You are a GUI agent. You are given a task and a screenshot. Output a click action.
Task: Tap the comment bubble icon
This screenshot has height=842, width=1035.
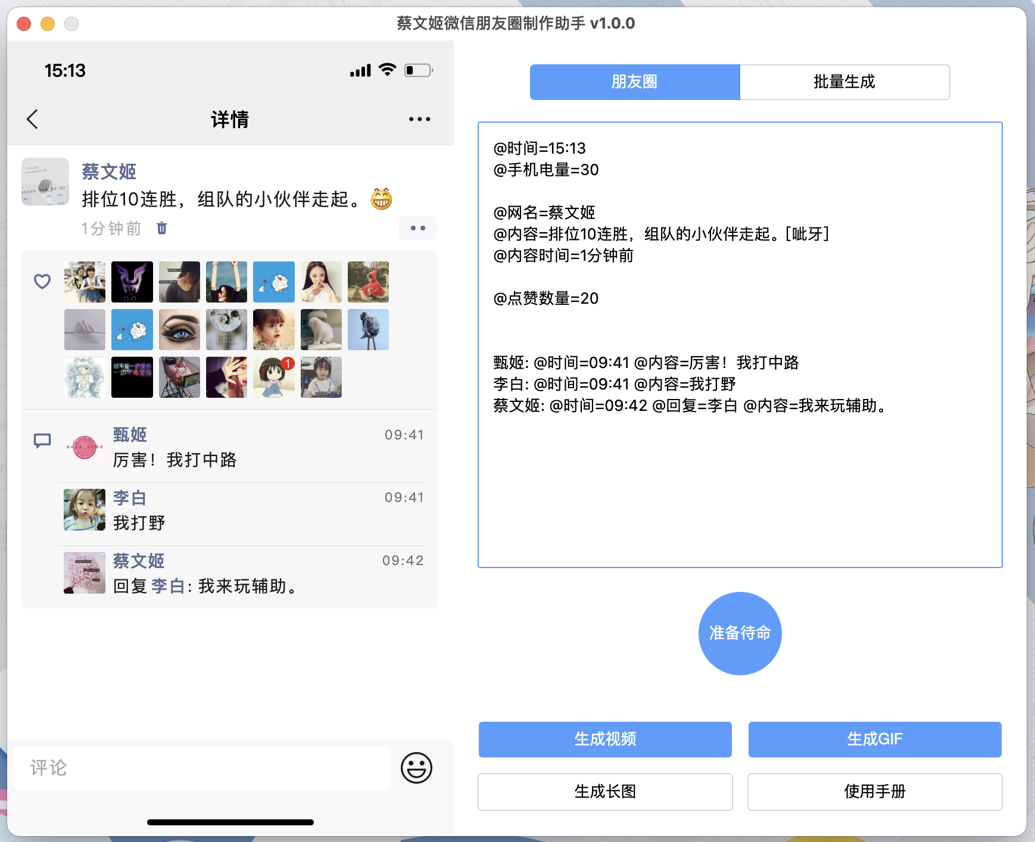click(x=42, y=441)
